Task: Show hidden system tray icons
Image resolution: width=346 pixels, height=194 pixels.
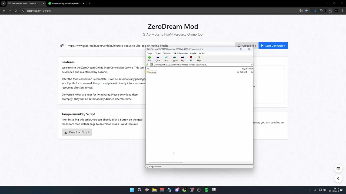Action: tap(310, 190)
